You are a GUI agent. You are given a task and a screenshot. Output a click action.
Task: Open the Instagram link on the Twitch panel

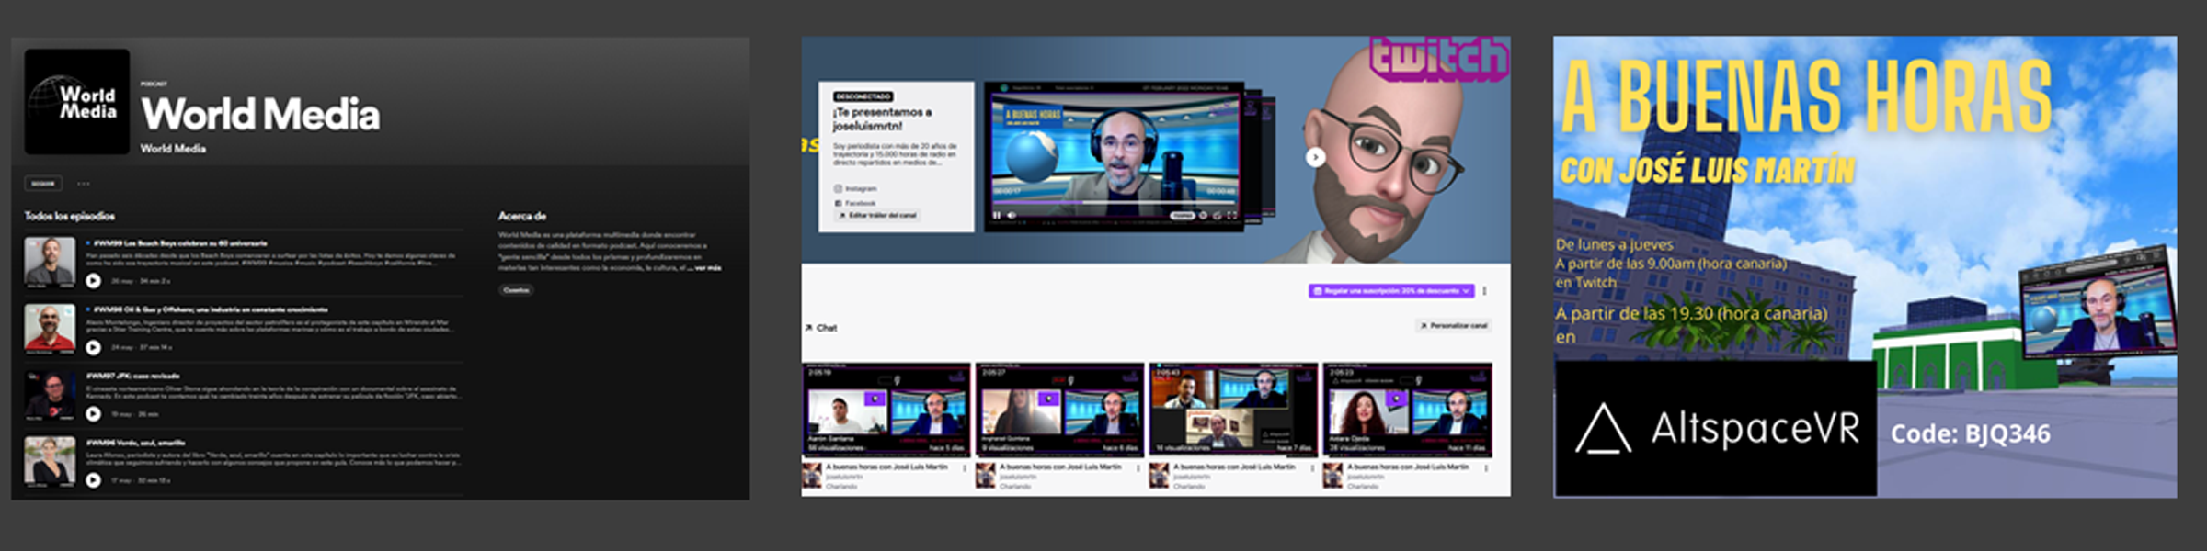tap(855, 189)
